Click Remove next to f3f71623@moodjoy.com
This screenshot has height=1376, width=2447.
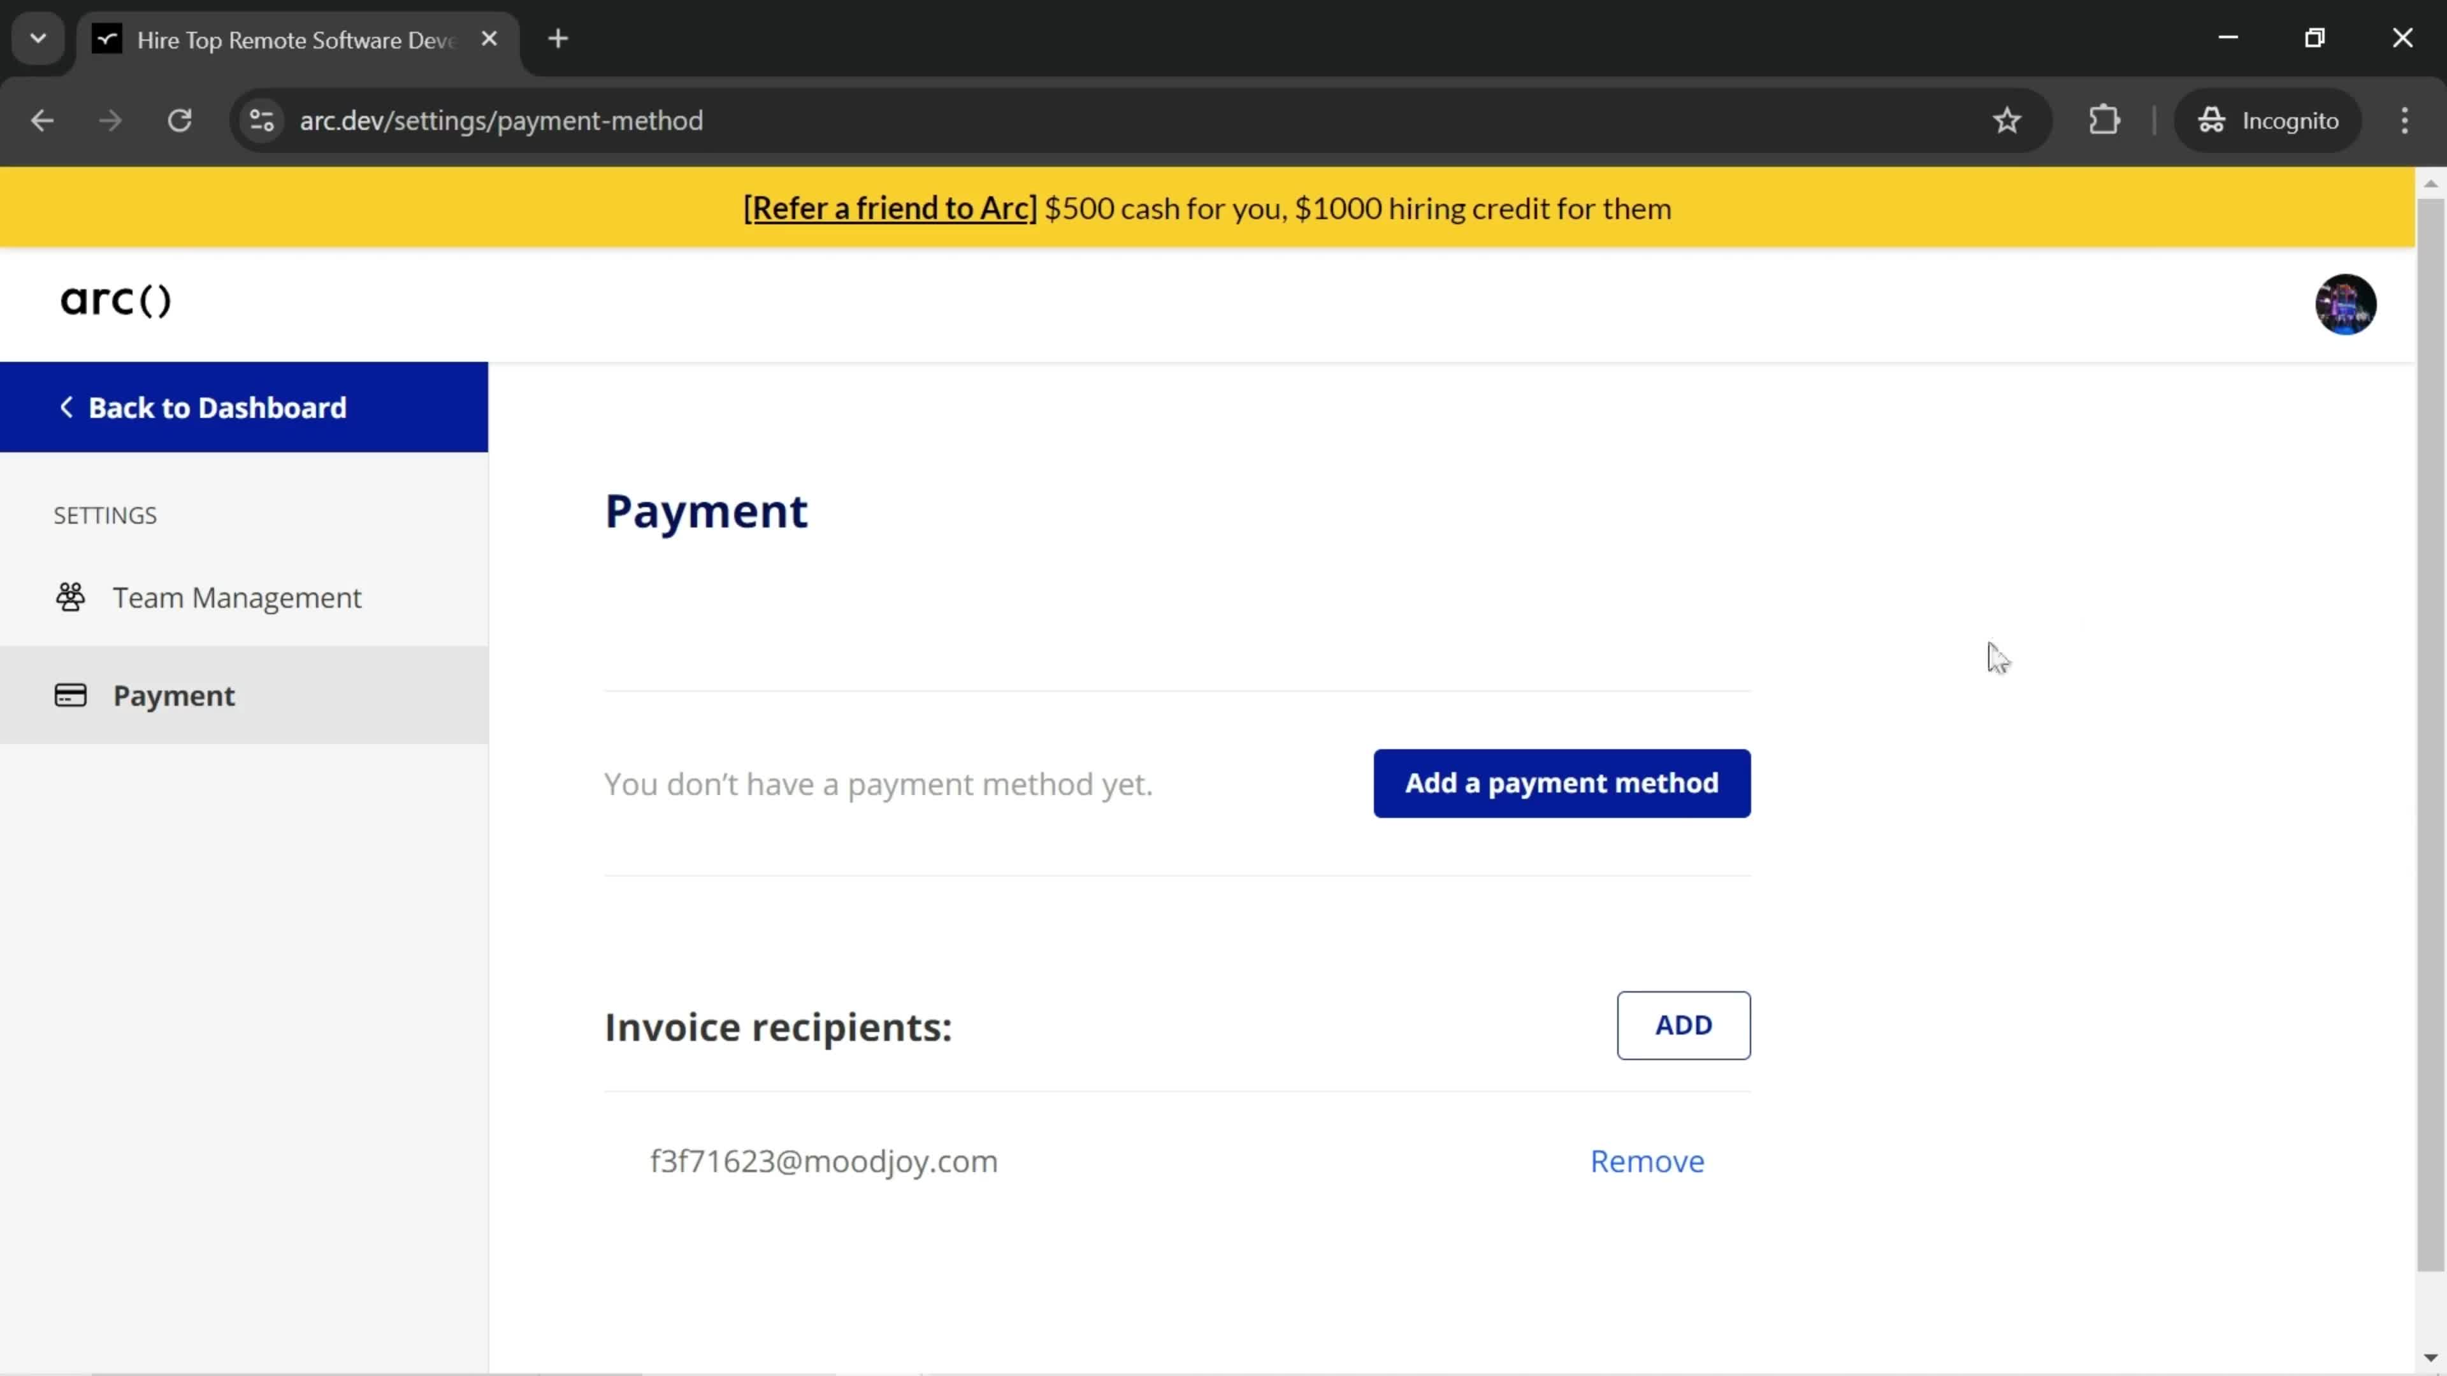click(x=1647, y=1161)
